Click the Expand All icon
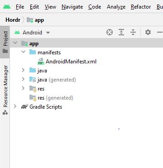Screen dimensions: 163x168 point(121,32)
